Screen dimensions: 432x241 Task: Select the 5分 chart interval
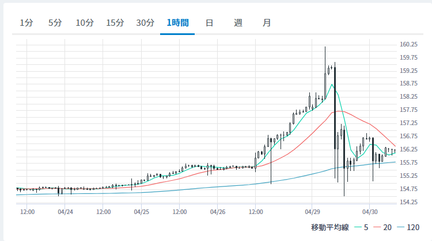point(55,23)
